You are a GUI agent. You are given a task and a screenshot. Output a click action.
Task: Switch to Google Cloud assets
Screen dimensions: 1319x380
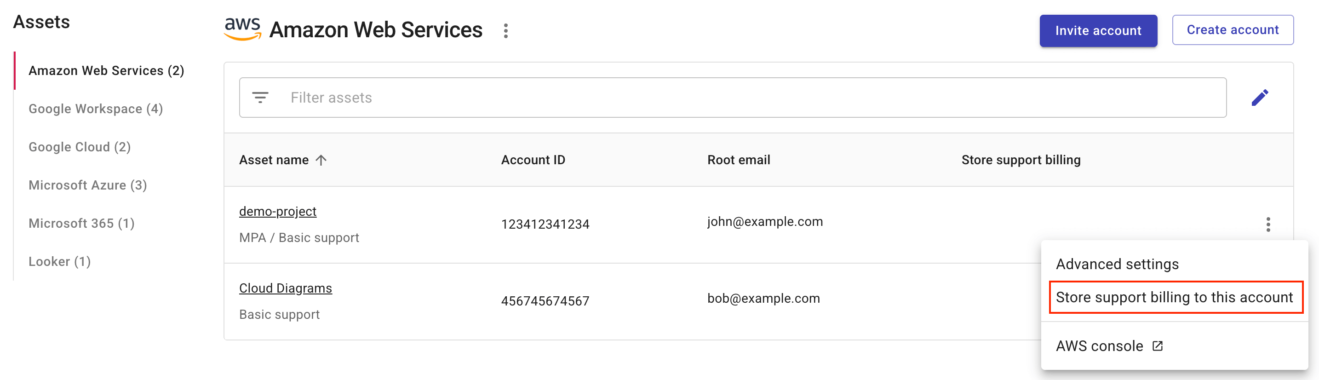coord(80,147)
